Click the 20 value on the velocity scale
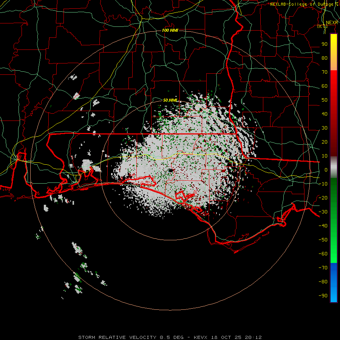This screenshot has height=340, width=340. click(x=325, y=142)
